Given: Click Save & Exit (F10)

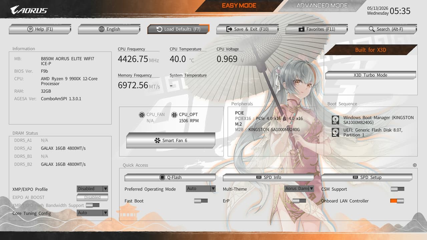Looking at the screenshot, I should [x=247, y=29].
